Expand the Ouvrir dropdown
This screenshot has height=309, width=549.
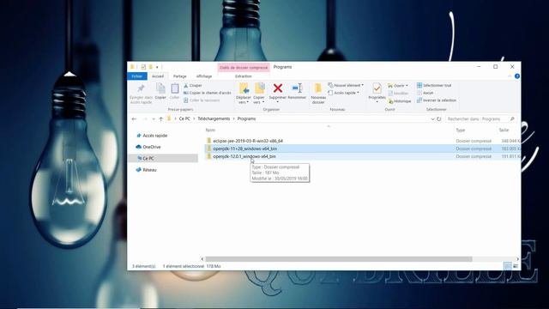tap(407, 86)
